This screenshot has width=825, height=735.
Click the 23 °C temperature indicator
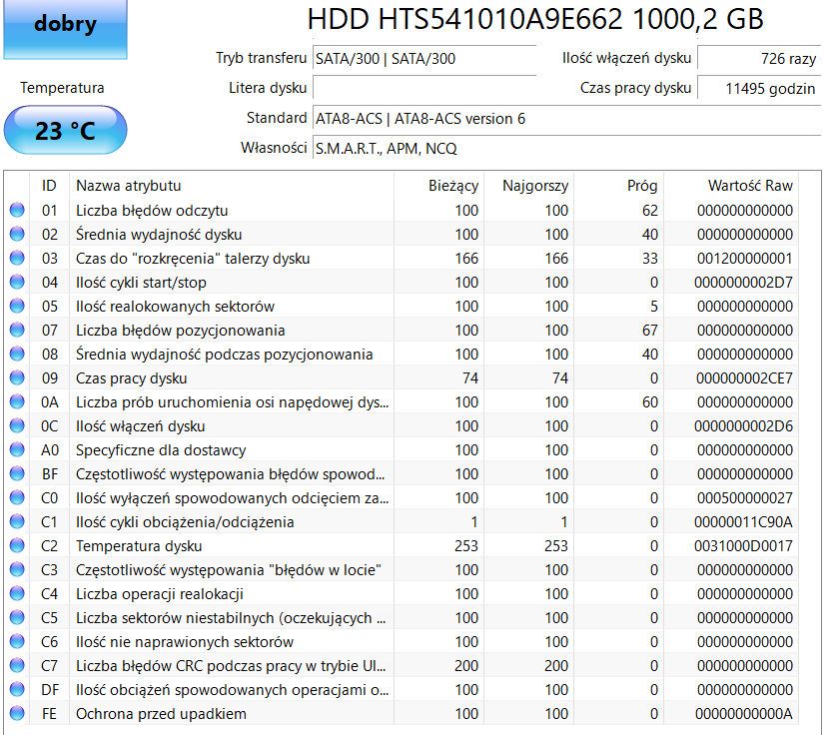(65, 131)
